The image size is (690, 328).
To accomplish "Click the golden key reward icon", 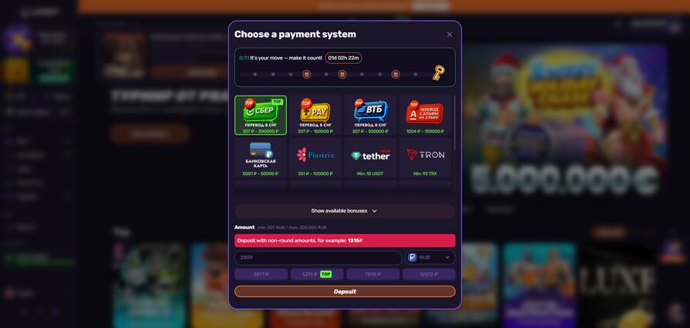I will click(x=438, y=73).
